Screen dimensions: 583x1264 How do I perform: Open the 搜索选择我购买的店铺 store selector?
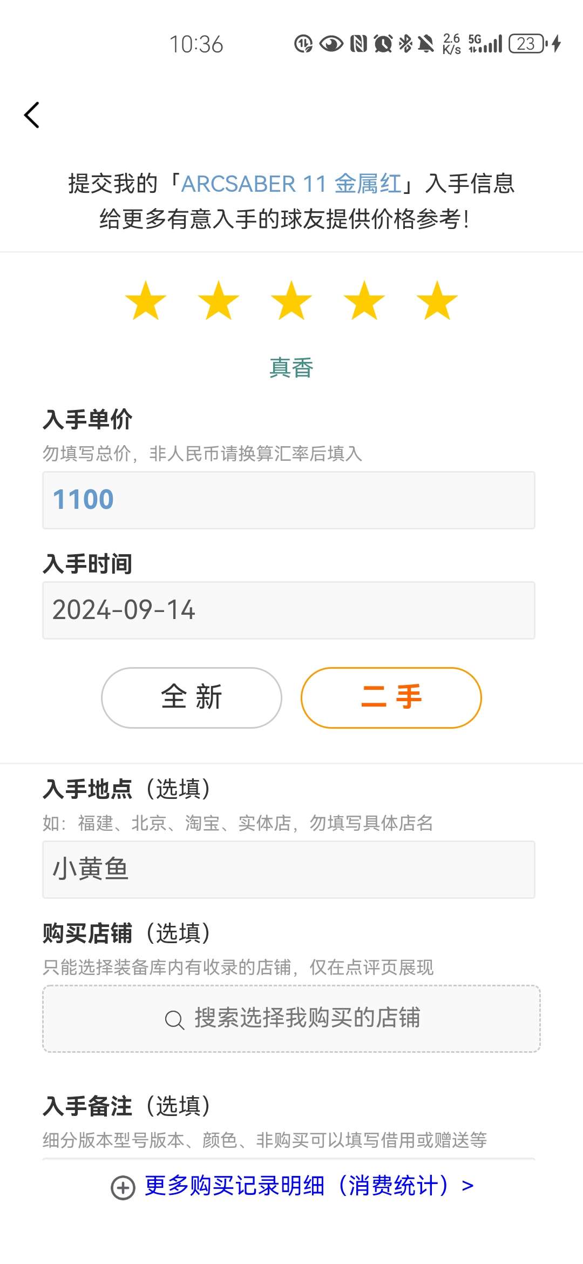[291, 1019]
